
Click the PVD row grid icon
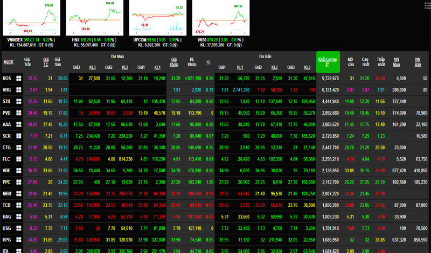coord(19,113)
